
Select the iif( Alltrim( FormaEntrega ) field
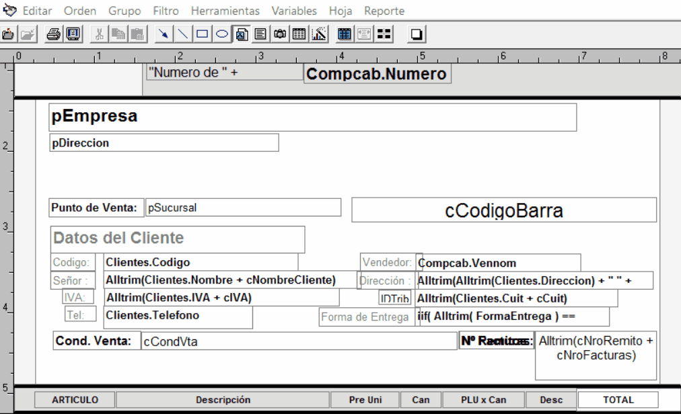pos(513,317)
